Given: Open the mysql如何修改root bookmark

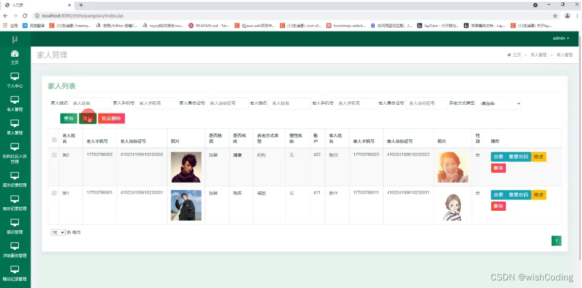Looking at the screenshot, I should click(163, 26).
